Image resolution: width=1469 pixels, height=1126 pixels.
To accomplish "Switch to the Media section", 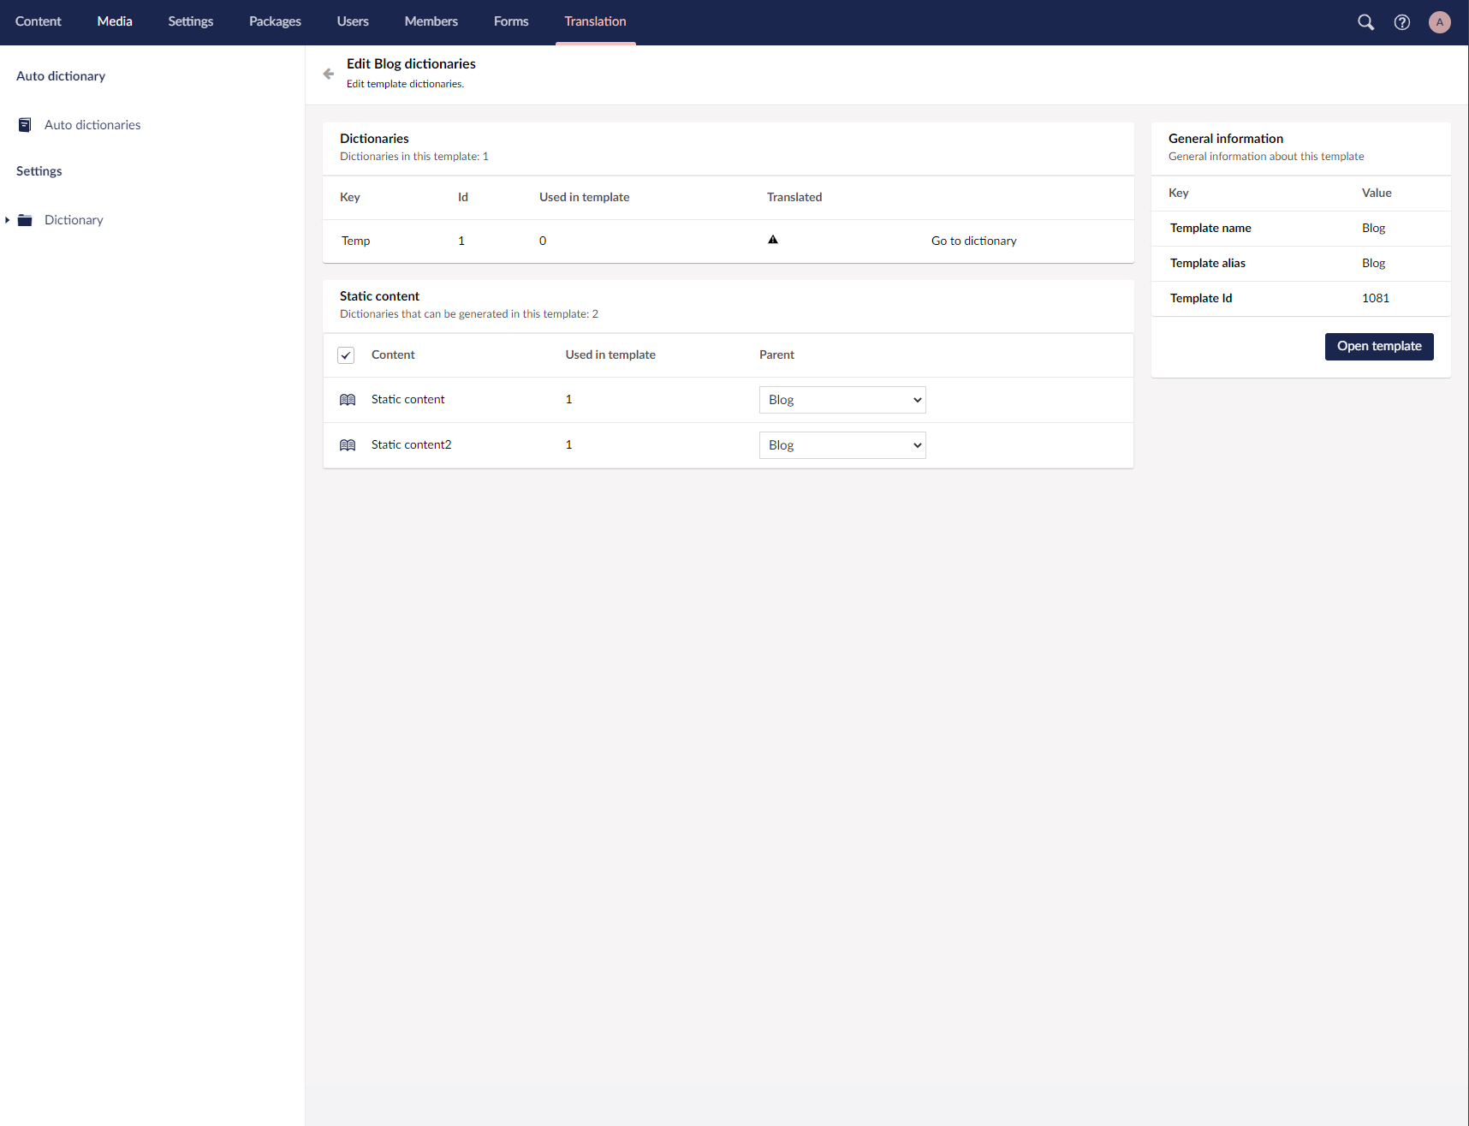I will pos(115,21).
